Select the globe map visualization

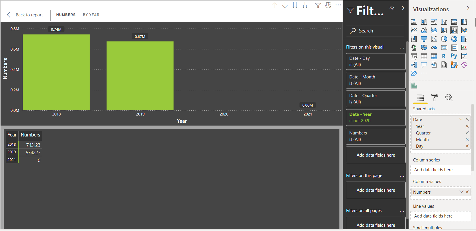coord(414,48)
